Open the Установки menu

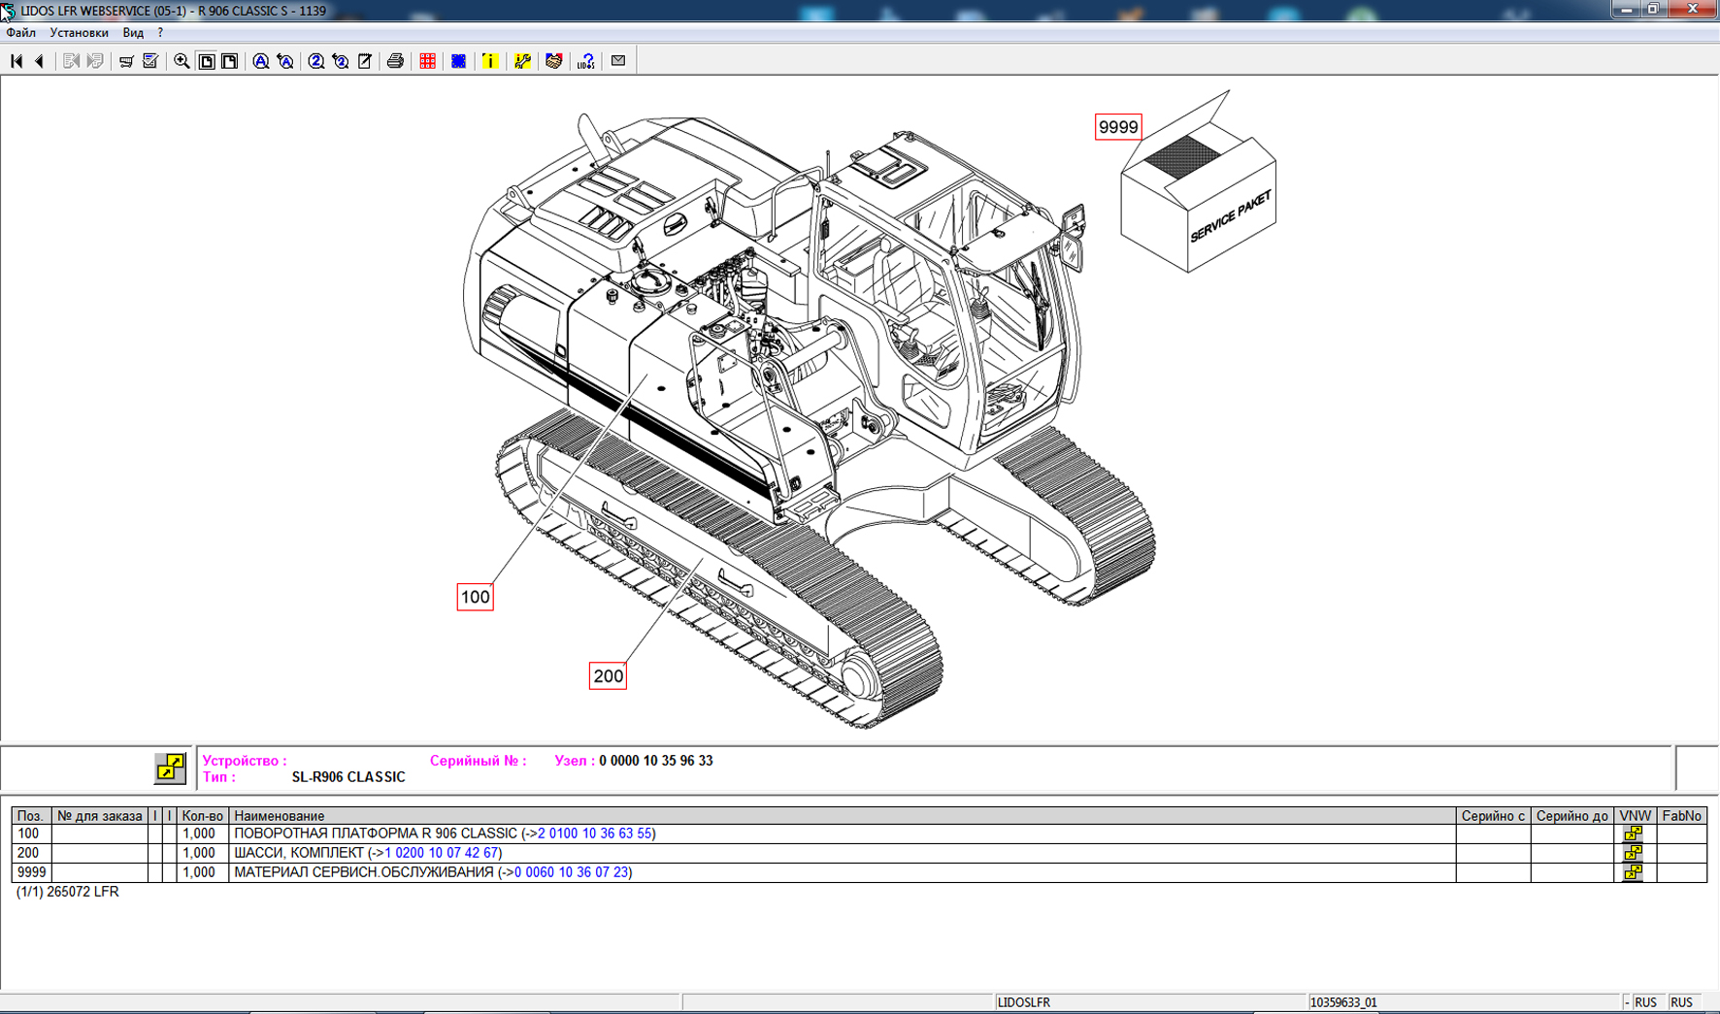tap(79, 33)
